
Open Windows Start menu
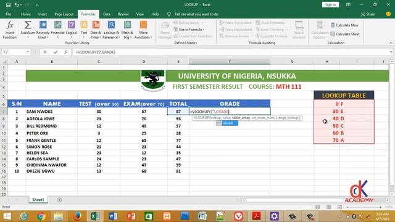coord(7,216)
